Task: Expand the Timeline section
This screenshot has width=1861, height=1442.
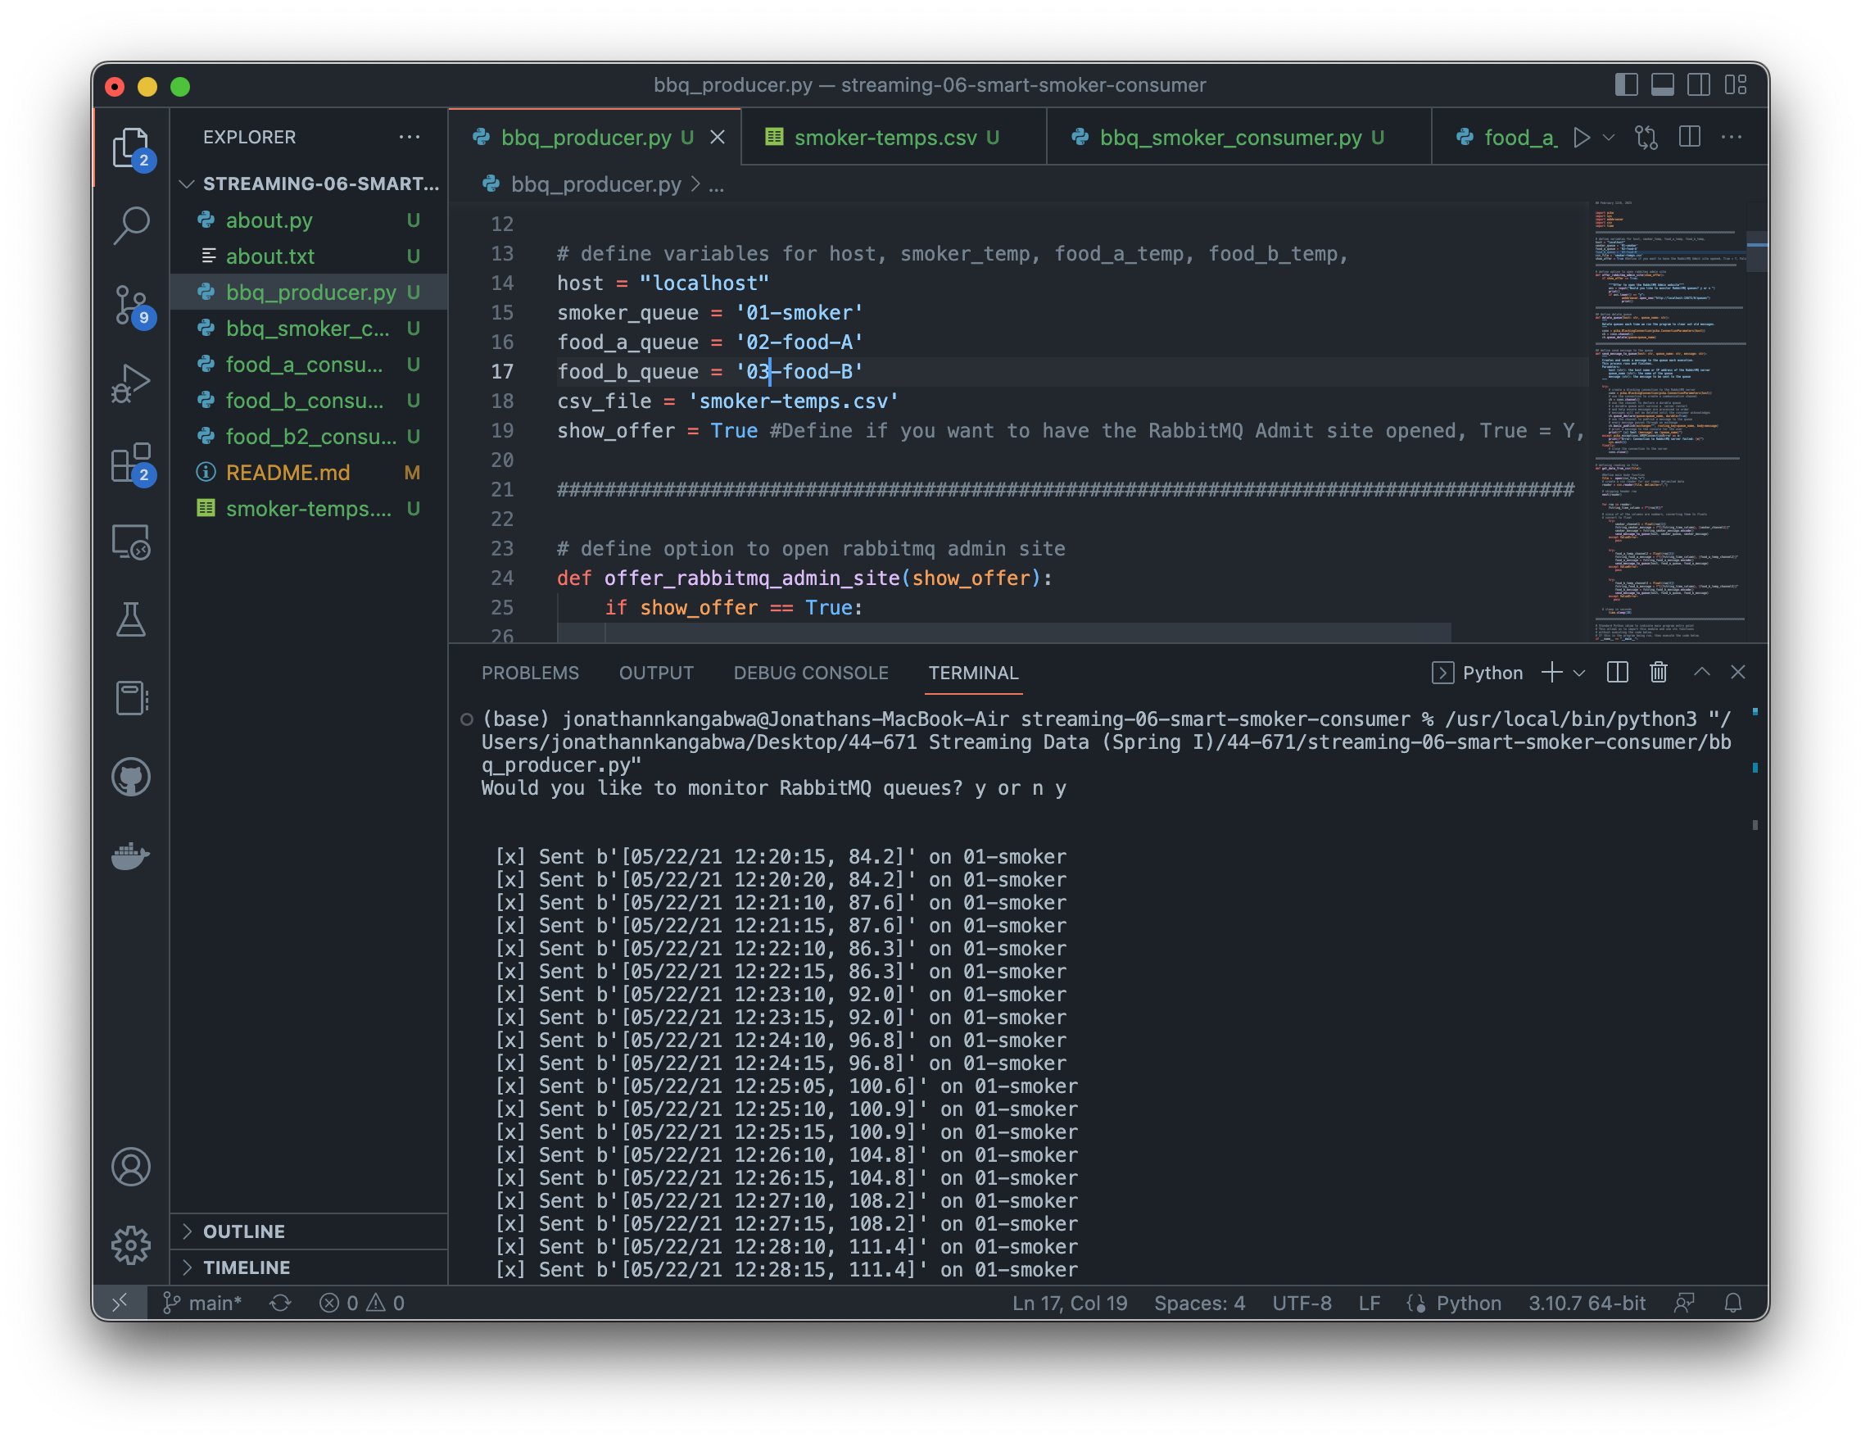Action: (247, 1267)
